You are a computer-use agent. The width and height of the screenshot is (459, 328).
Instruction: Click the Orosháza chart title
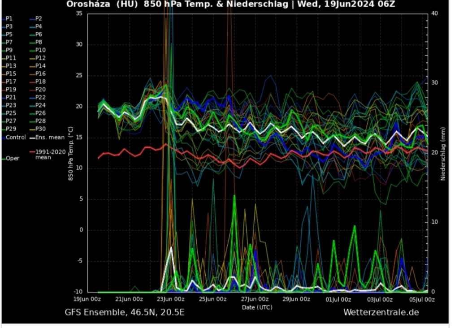pyautogui.click(x=231, y=5)
